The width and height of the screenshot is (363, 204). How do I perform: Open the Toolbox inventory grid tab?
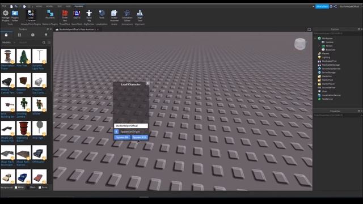coord(19,35)
